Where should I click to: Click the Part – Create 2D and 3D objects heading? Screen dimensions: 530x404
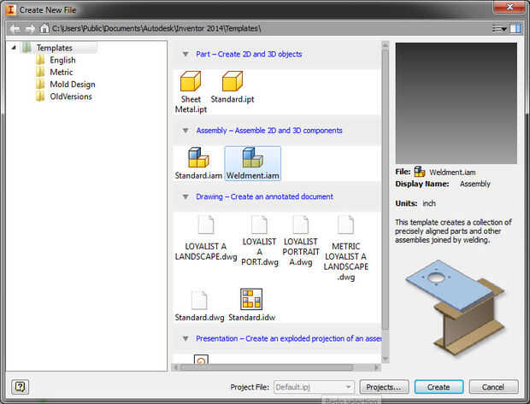249,54
